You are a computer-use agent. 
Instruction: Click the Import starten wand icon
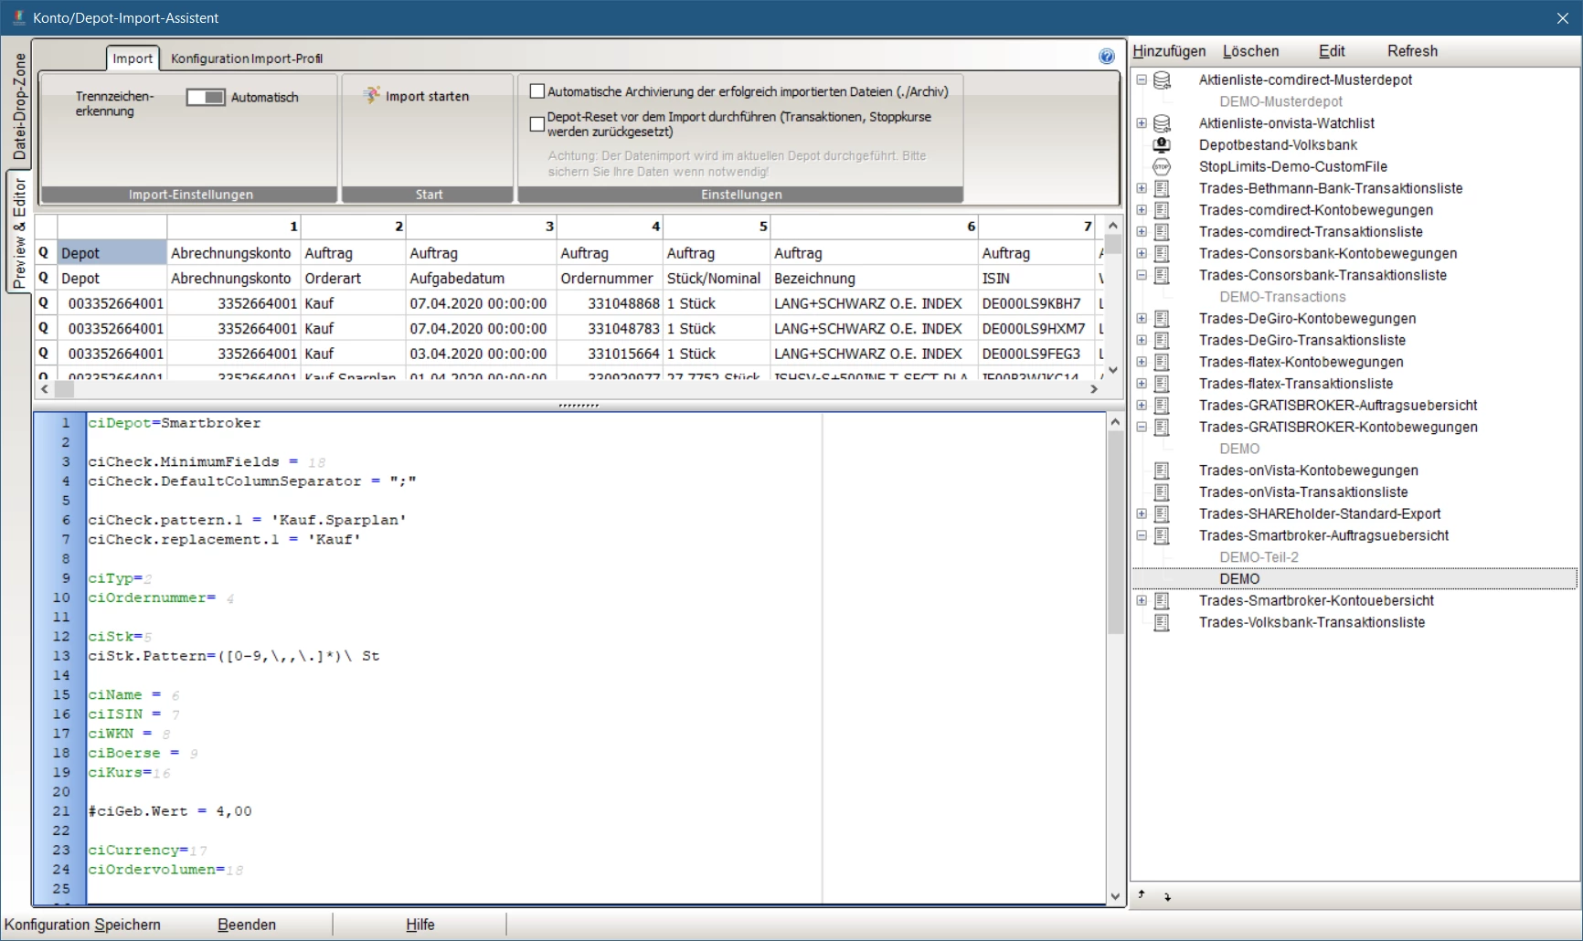[371, 95]
